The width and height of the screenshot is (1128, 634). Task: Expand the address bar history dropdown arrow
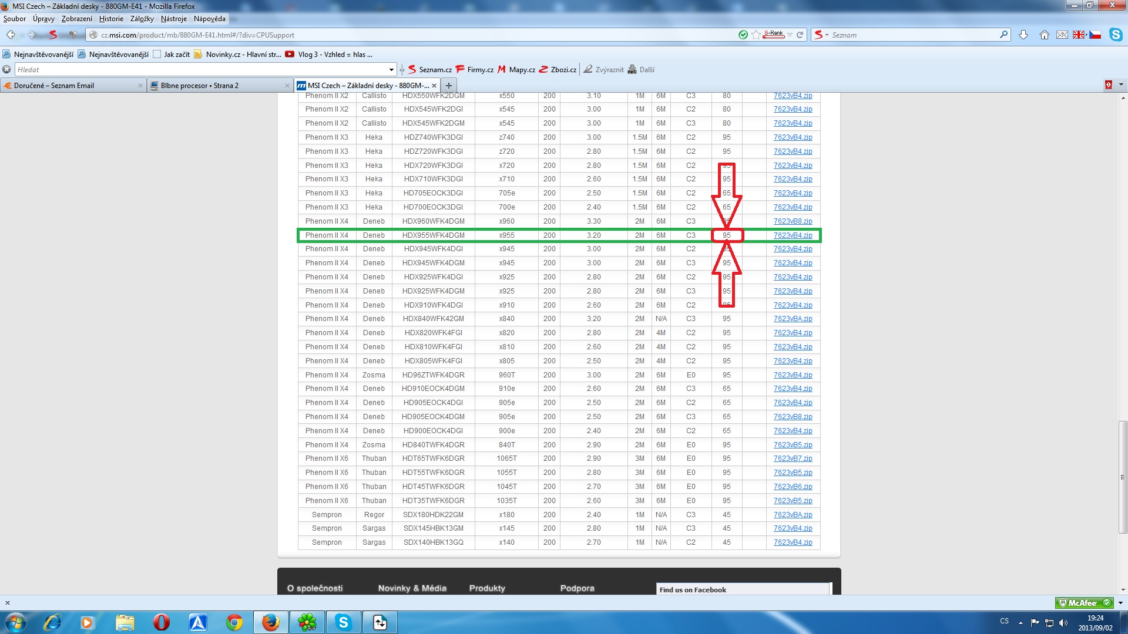790,35
